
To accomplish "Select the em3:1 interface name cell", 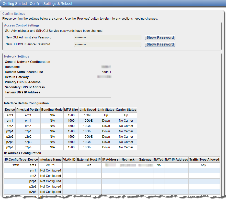I will 50,165.
